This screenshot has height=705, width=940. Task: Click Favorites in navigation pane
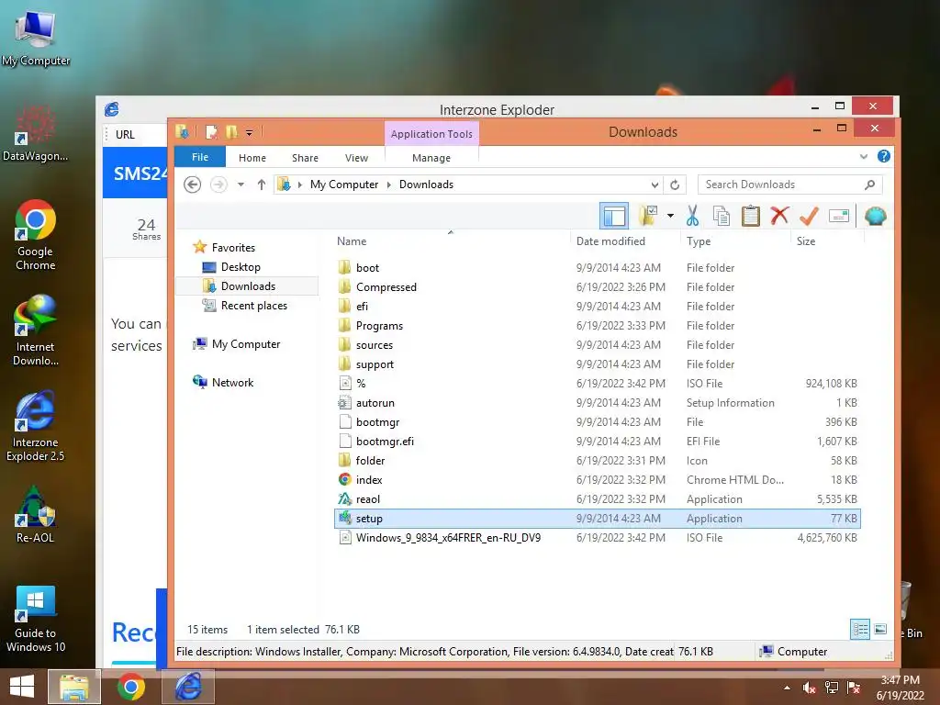[x=233, y=248]
